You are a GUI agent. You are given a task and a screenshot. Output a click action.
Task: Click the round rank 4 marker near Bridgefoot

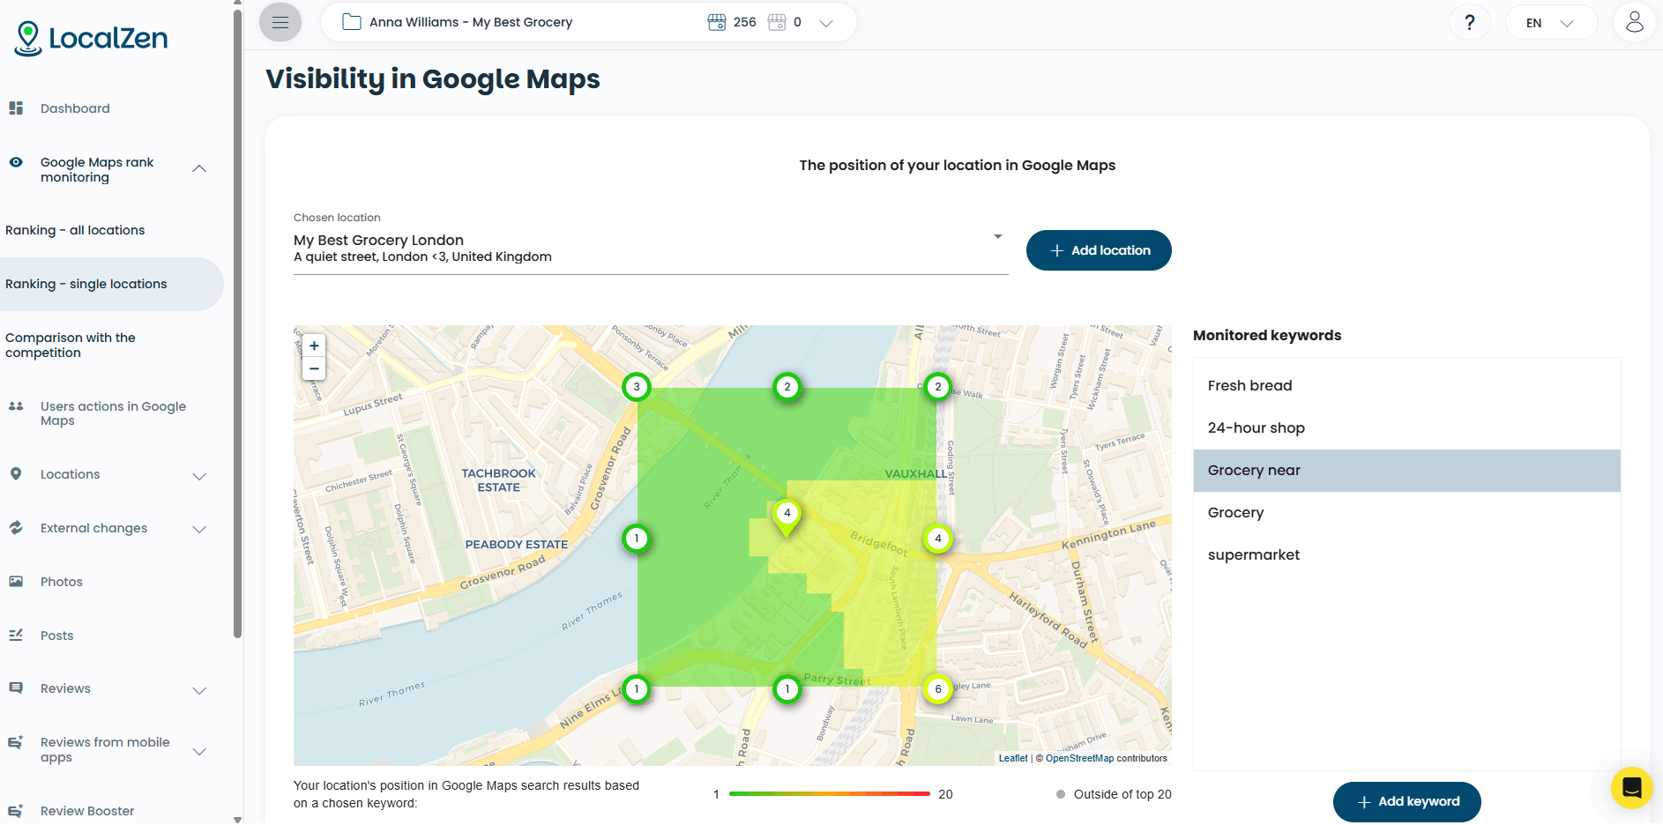[x=938, y=539]
